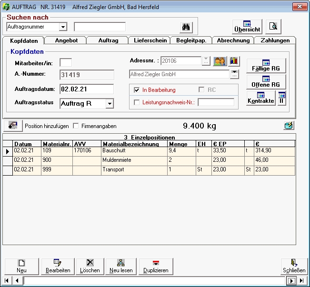Click the Kontrakte II icon button
This screenshot has width=310, height=287.
[282, 98]
